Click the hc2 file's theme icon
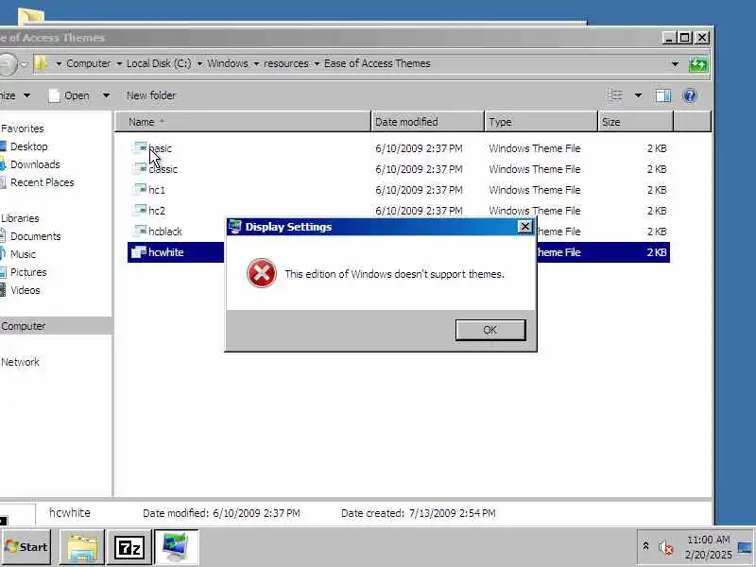 140,209
